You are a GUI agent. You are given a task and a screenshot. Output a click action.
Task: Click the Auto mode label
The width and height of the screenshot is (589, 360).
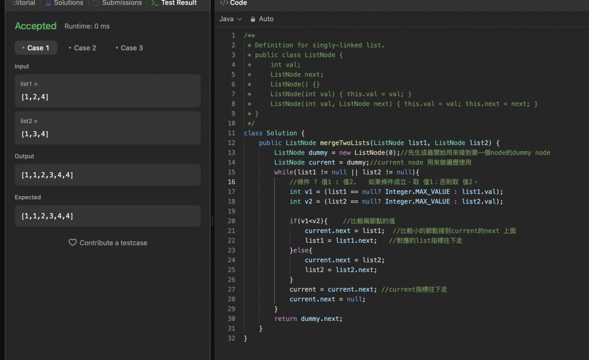coord(266,19)
